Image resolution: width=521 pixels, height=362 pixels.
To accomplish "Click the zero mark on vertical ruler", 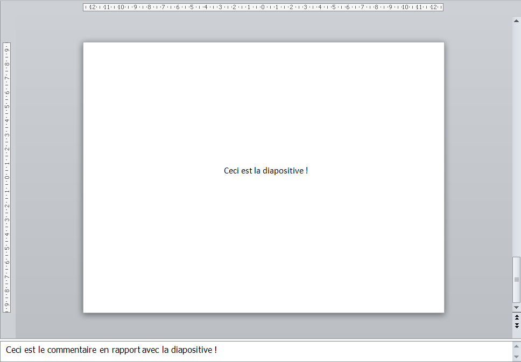I will 7,177.
